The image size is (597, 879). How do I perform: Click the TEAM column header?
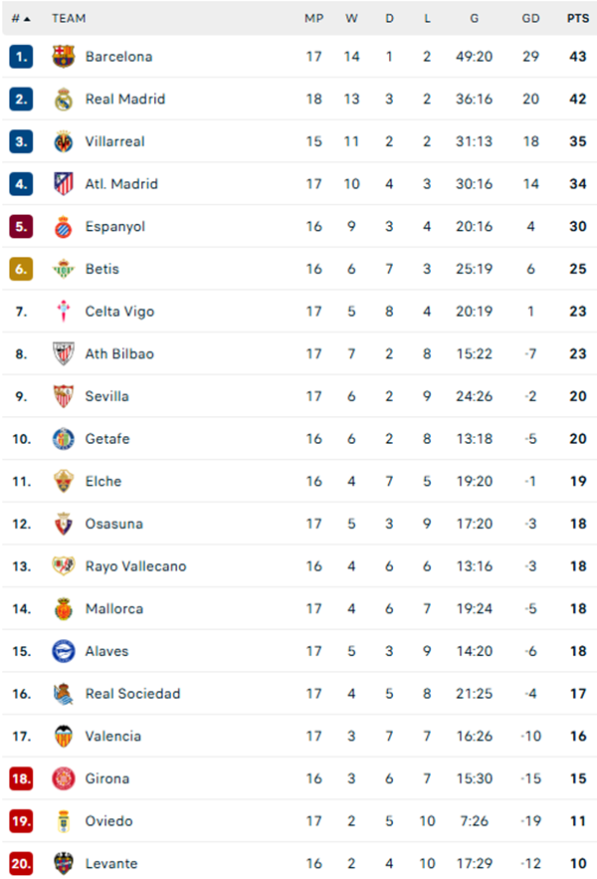70,18
